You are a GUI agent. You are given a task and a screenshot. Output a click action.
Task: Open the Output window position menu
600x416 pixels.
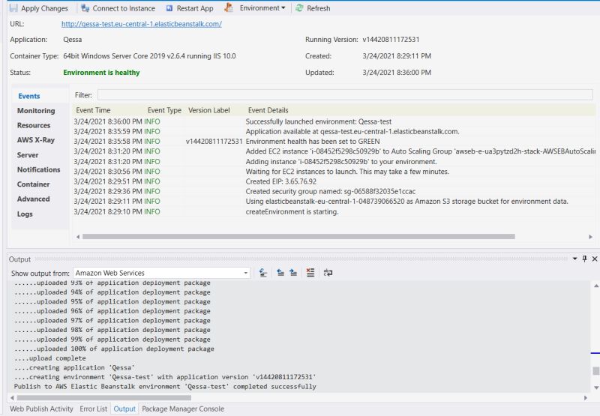pos(574,259)
